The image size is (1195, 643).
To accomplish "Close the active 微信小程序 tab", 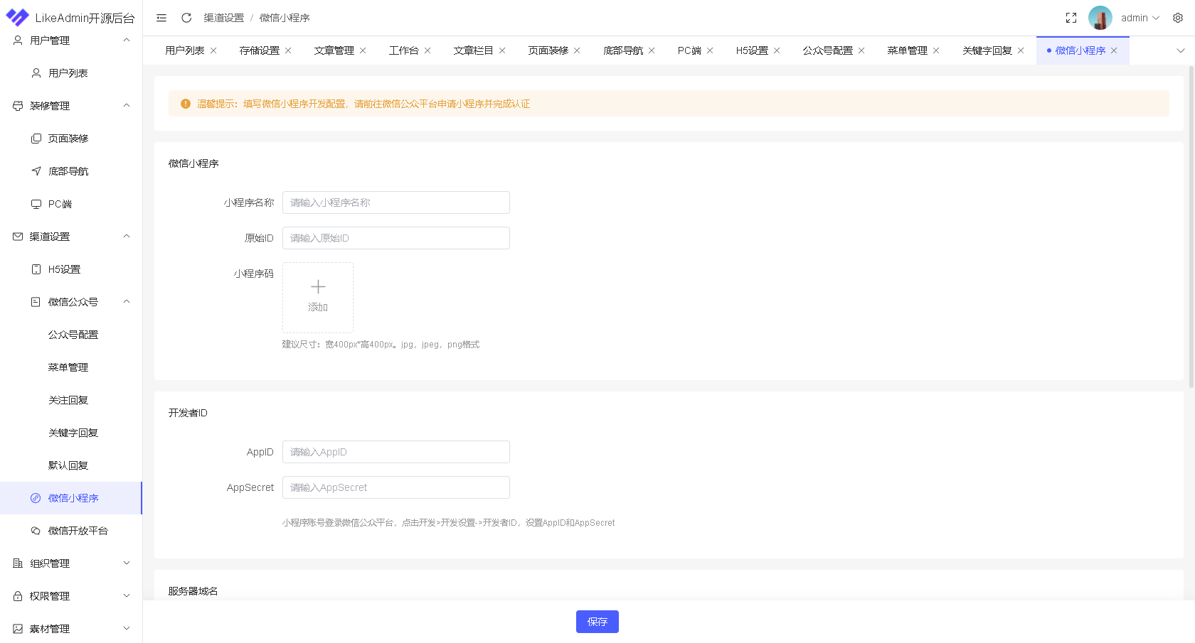I will 1114,50.
